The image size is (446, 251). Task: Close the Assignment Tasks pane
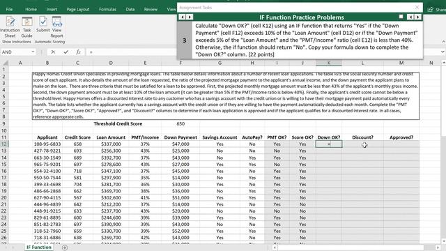point(417,8)
